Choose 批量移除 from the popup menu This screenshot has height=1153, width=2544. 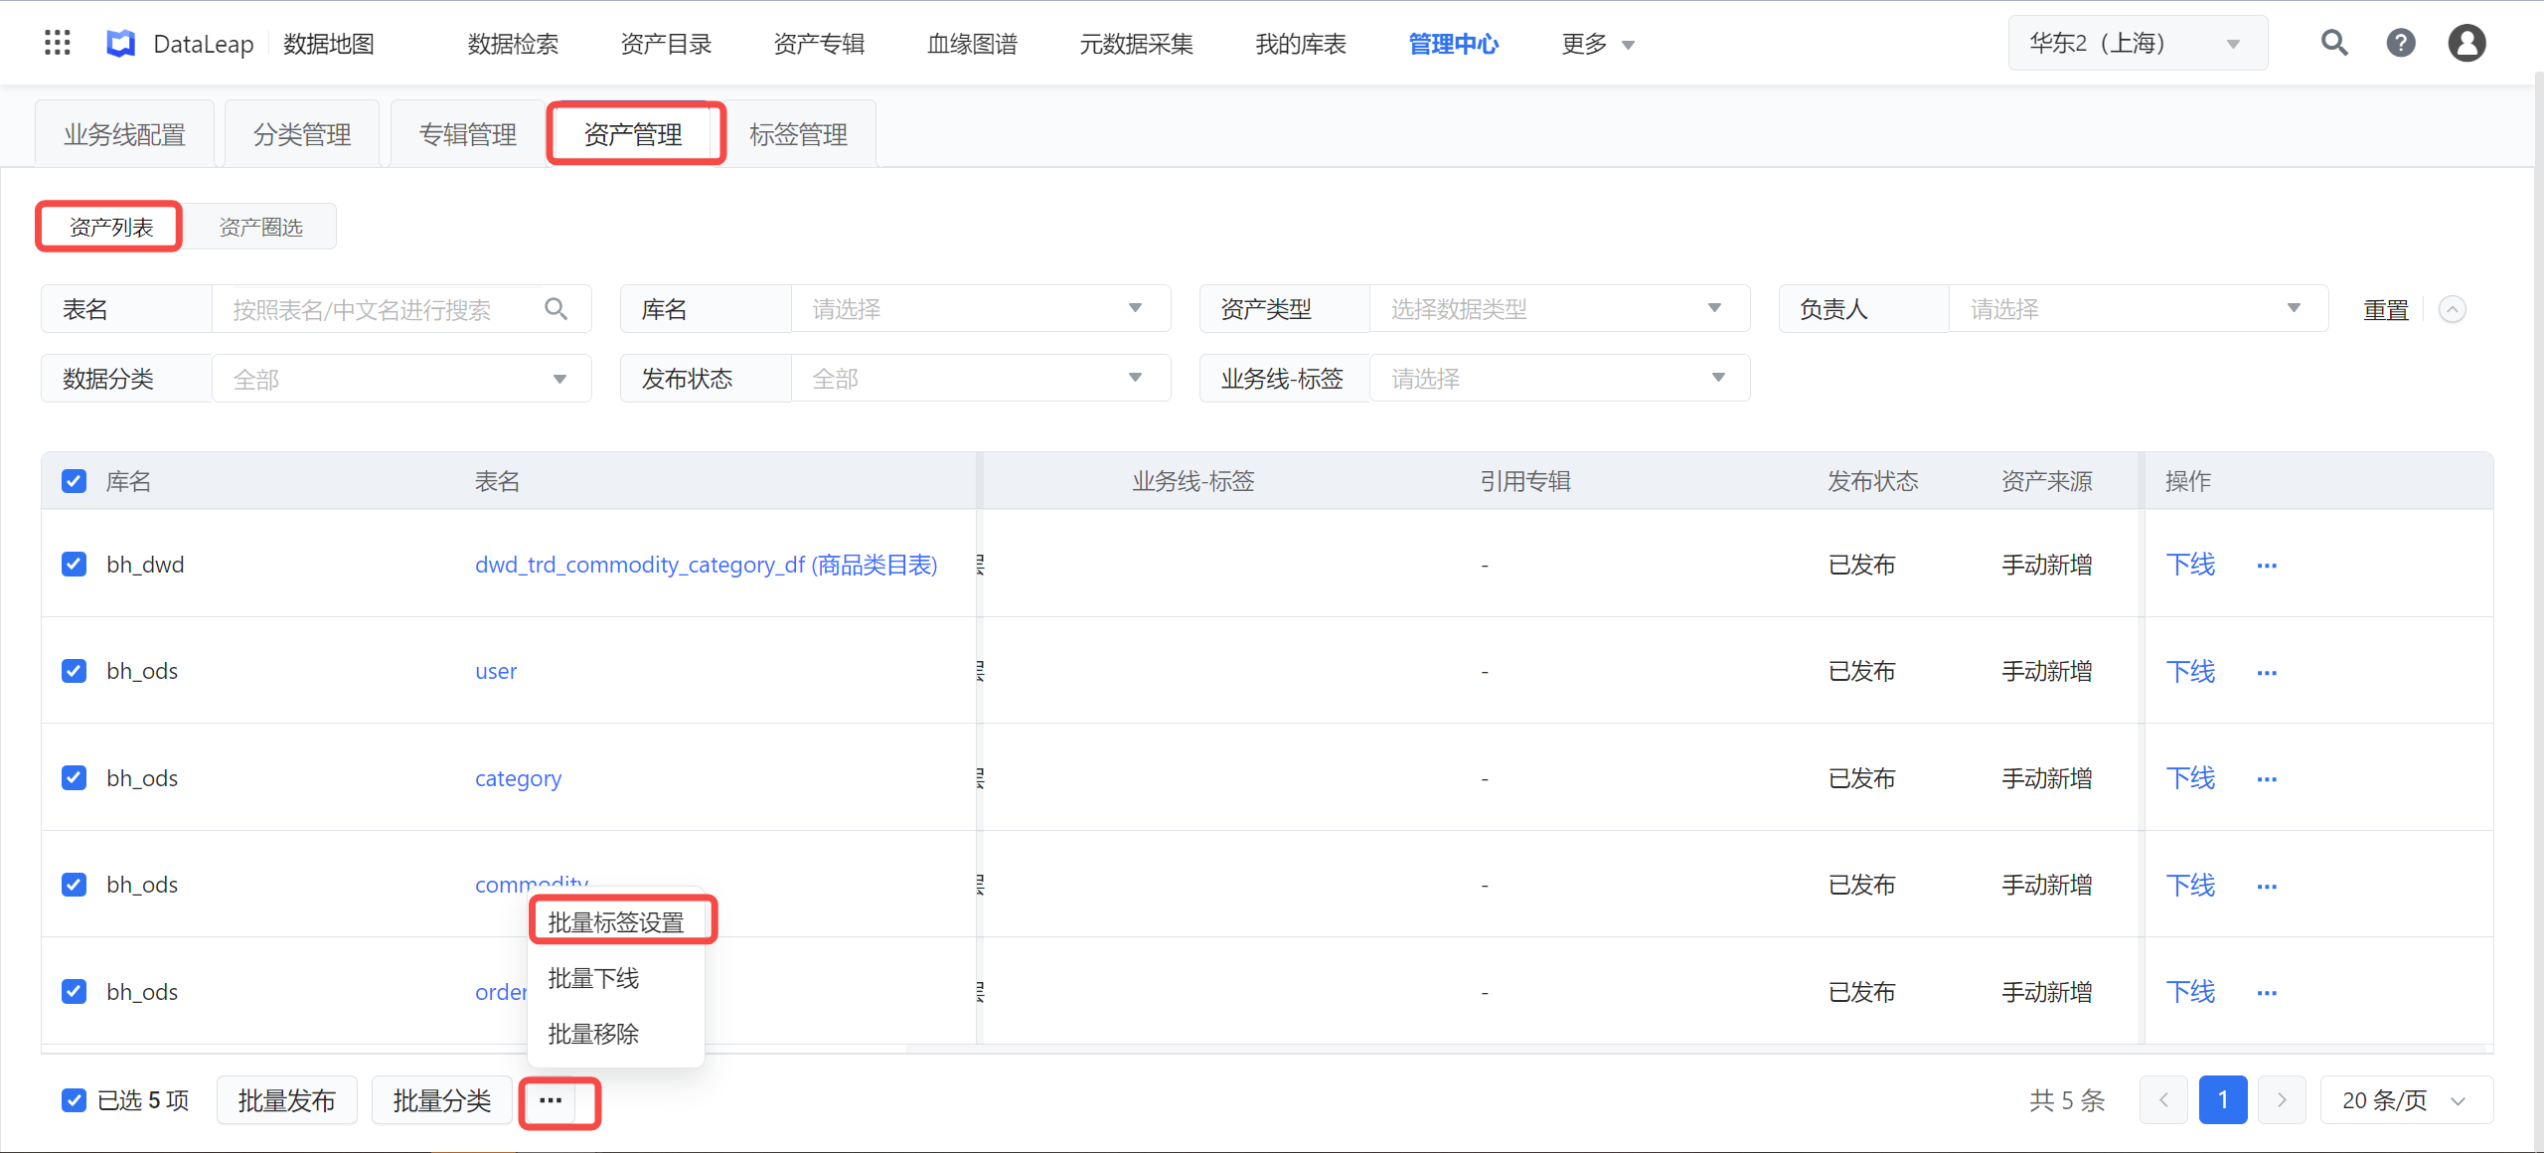tap(616, 1034)
